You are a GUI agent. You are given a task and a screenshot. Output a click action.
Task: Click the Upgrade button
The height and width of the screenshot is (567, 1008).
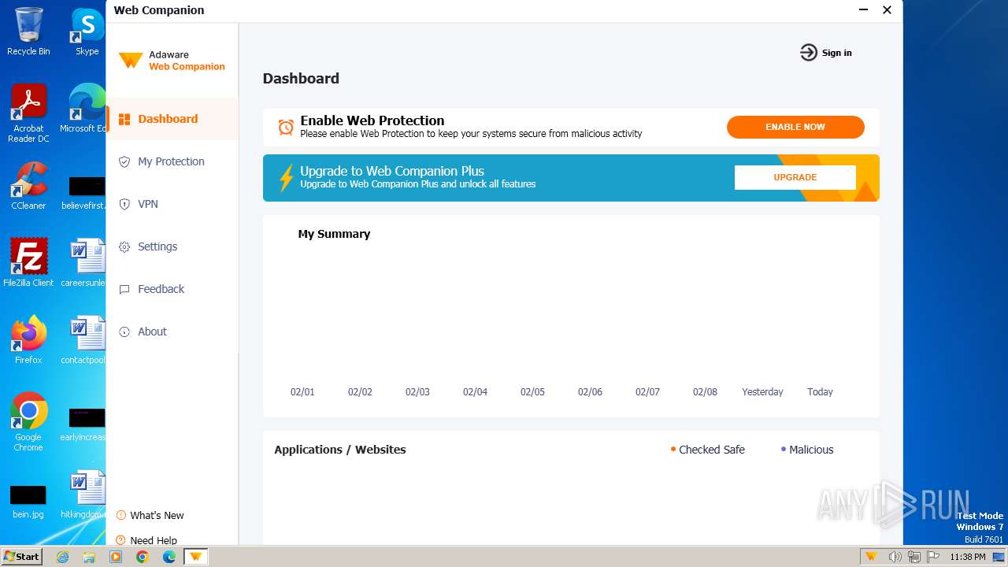click(795, 177)
